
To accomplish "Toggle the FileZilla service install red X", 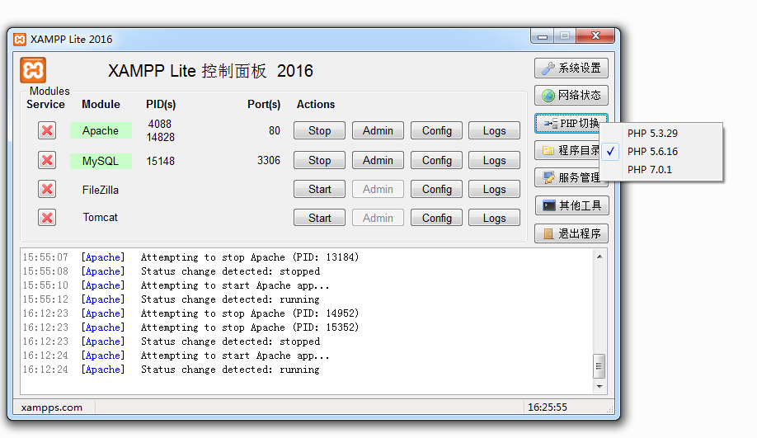I will tap(47, 189).
